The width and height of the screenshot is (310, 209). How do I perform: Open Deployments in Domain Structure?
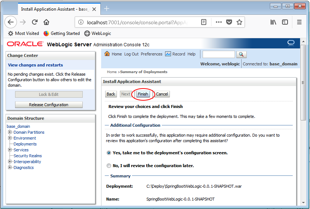(25, 144)
